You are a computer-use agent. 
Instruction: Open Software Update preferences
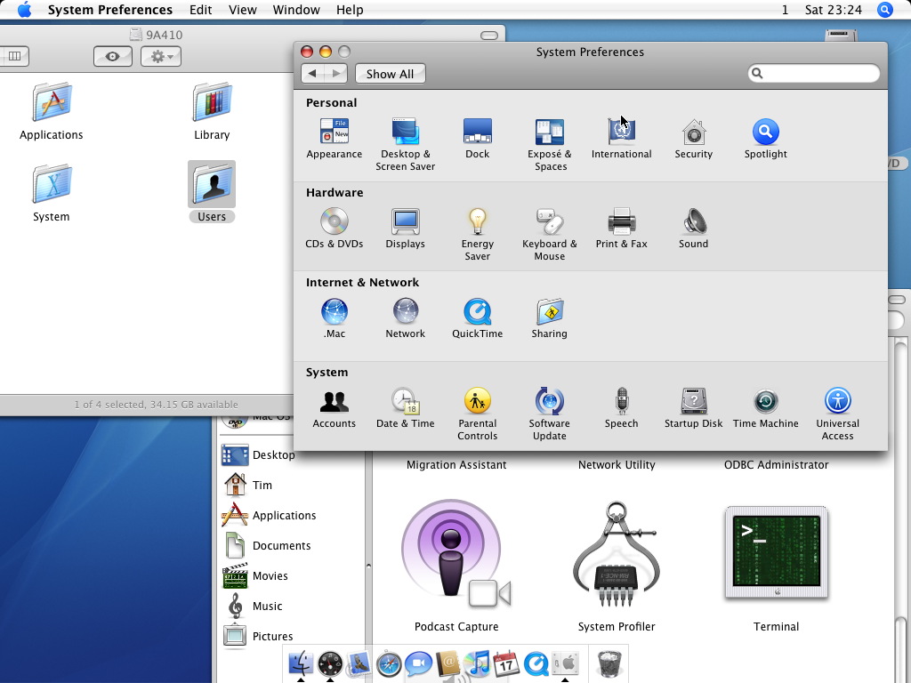click(x=550, y=414)
